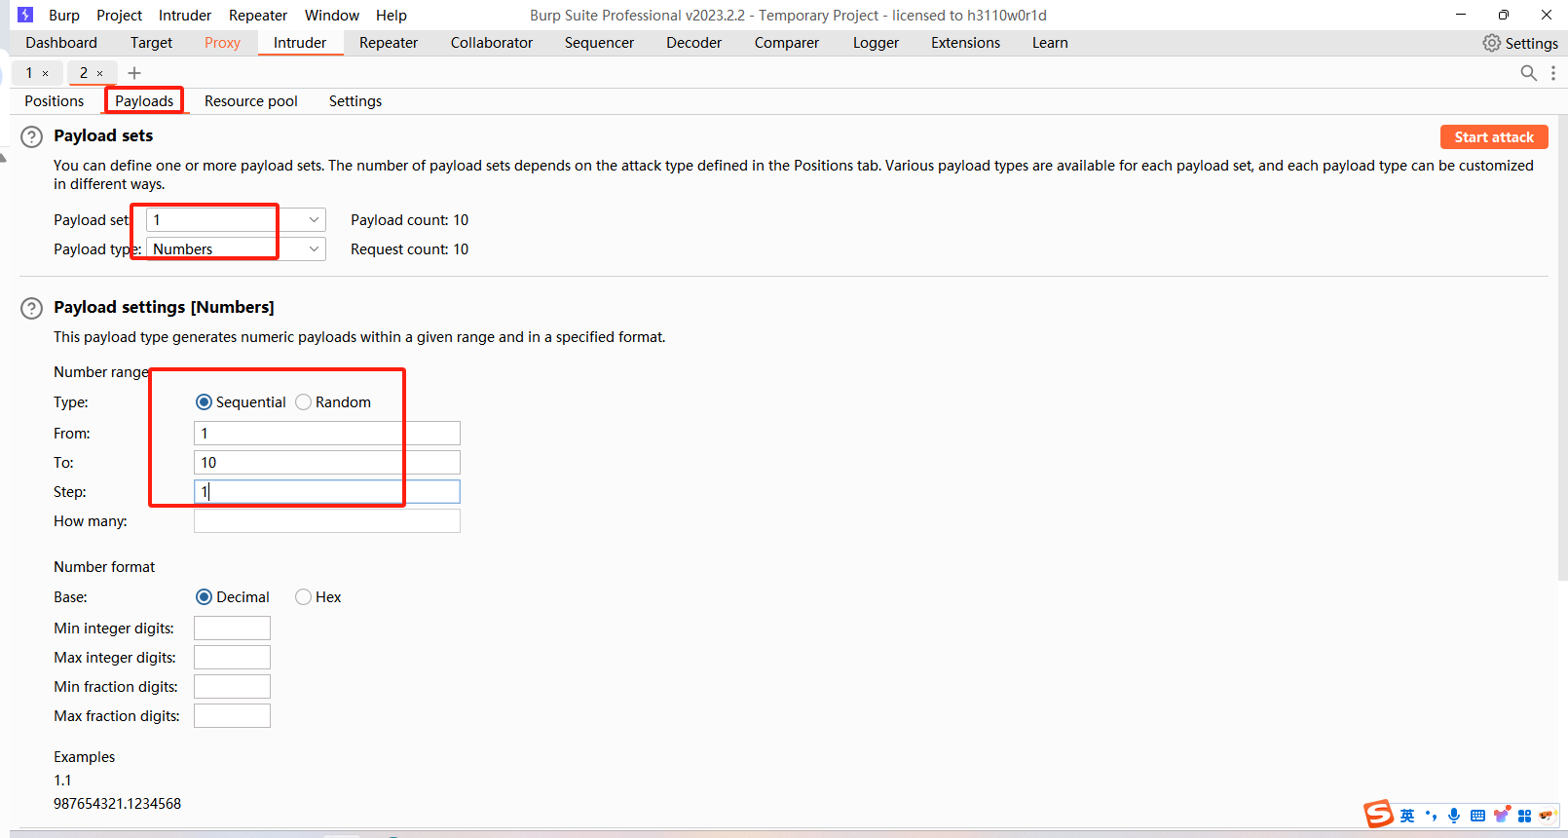The image size is (1568, 838).
Task: Switch to the Target tab
Action: click(151, 43)
